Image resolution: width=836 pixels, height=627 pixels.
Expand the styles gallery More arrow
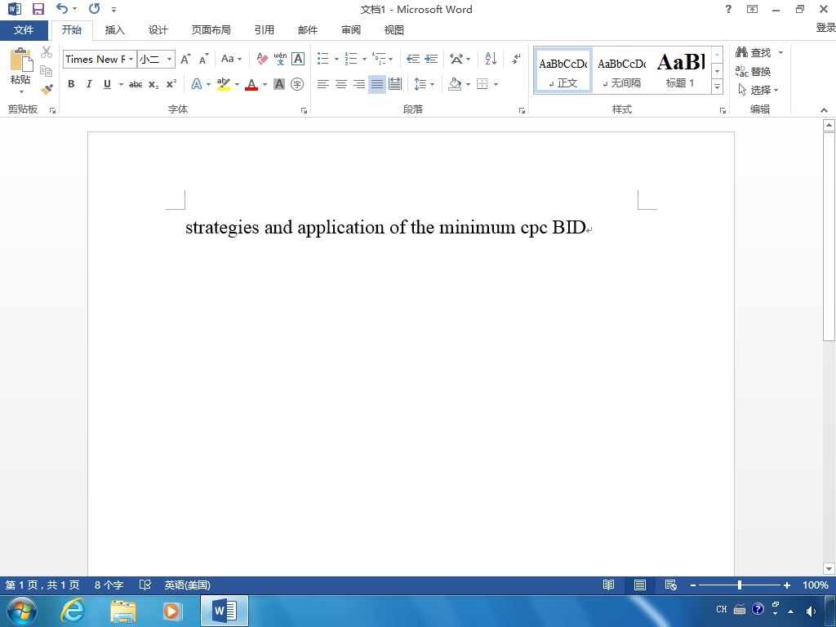coord(717,87)
